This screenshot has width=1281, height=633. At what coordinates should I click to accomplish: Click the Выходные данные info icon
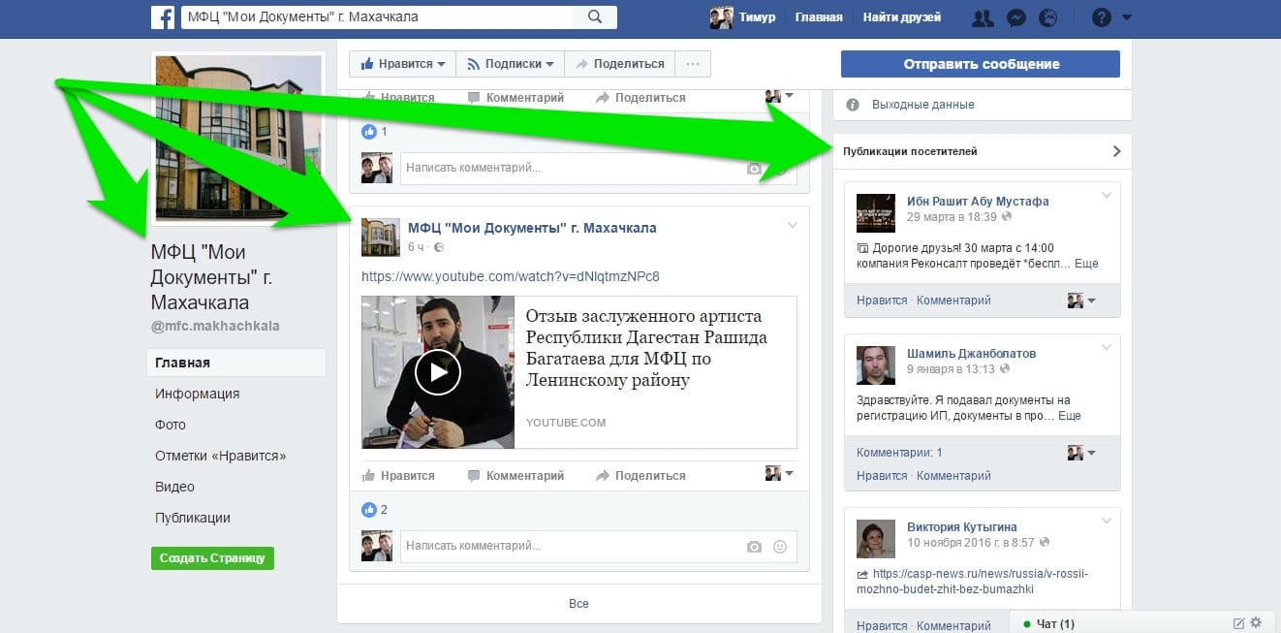pyautogui.click(x=853, y=105)
